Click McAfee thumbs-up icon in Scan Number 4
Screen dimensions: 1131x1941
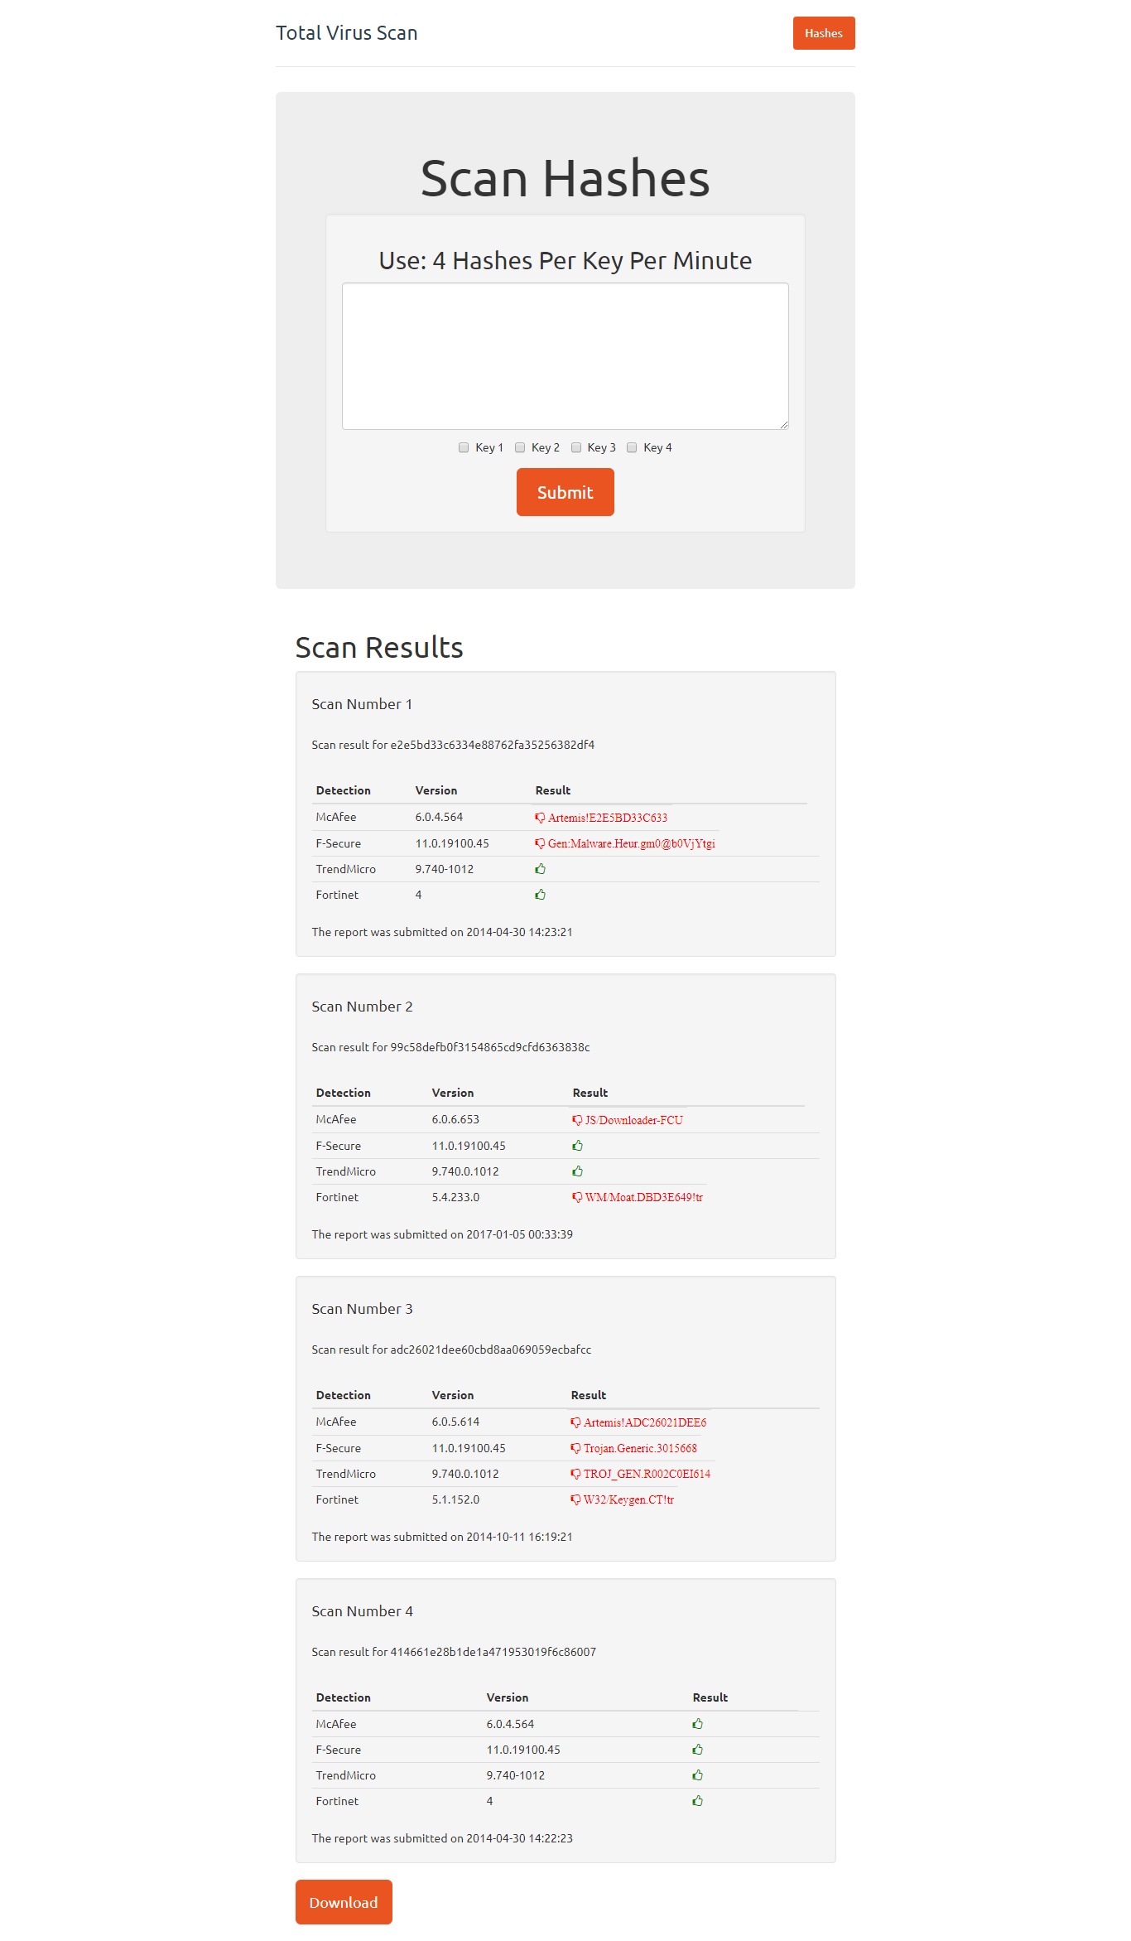click(697, 1724)
